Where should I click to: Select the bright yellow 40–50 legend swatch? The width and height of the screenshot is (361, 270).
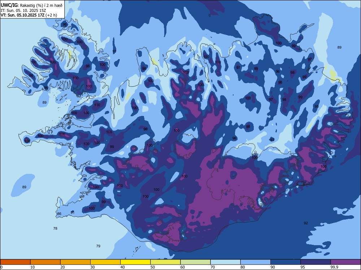(135, 262)
